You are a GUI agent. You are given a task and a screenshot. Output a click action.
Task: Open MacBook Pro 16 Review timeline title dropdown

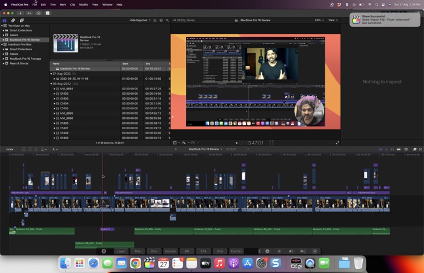point(205,149)
